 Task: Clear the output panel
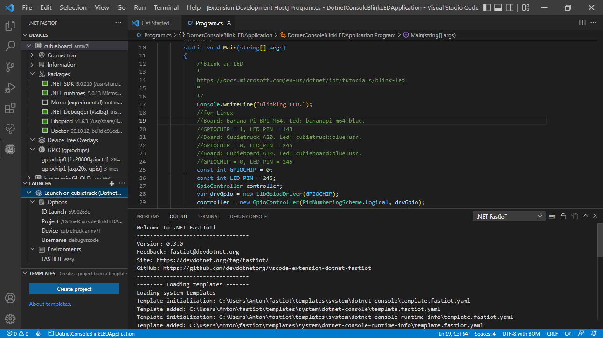click(553, 216)
